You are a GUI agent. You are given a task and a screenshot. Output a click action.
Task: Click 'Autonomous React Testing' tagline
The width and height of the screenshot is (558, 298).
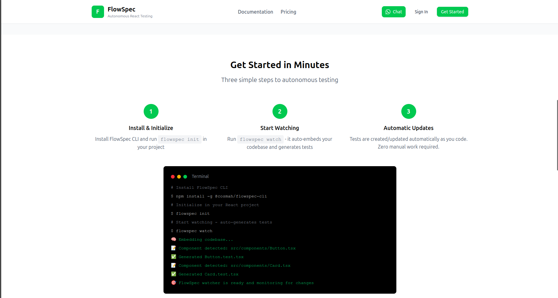130,16
